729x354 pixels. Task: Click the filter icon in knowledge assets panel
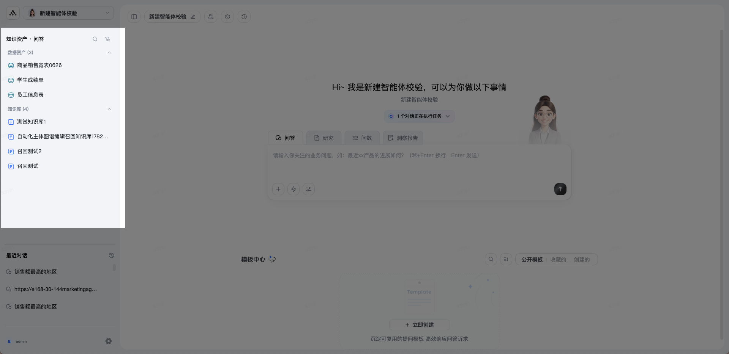(108, 39)
